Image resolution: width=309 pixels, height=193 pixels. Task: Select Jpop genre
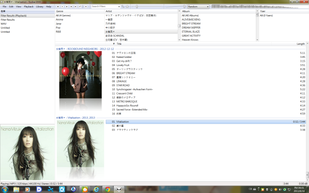[x=79, y=24]
